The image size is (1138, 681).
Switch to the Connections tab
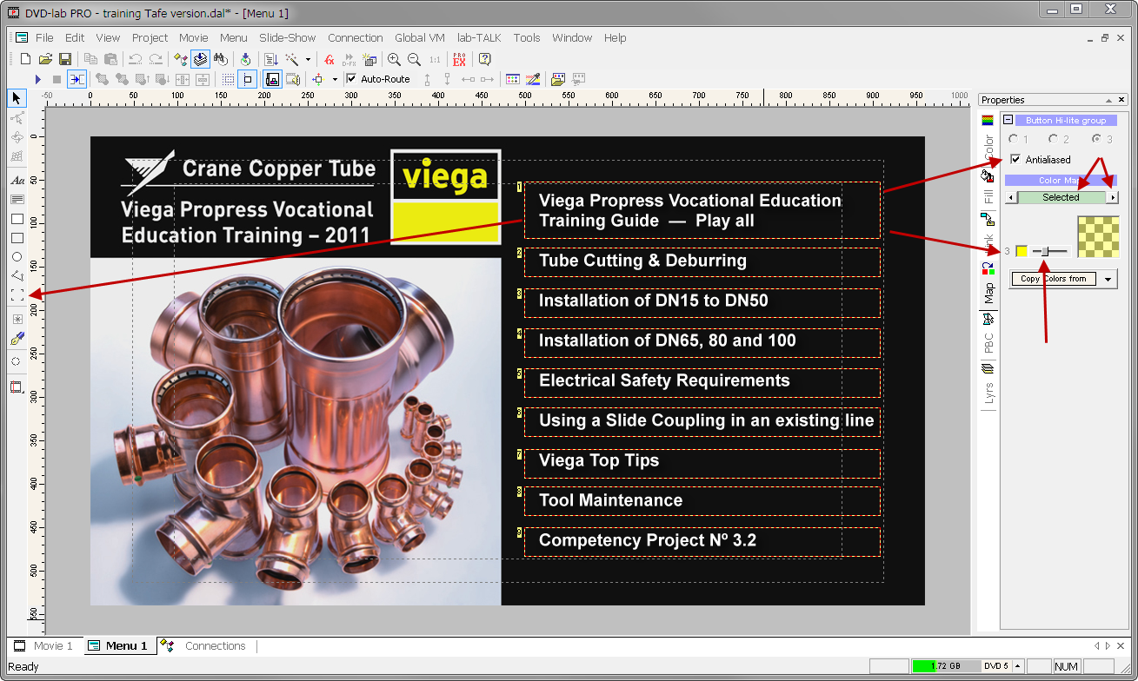point(215,645)
